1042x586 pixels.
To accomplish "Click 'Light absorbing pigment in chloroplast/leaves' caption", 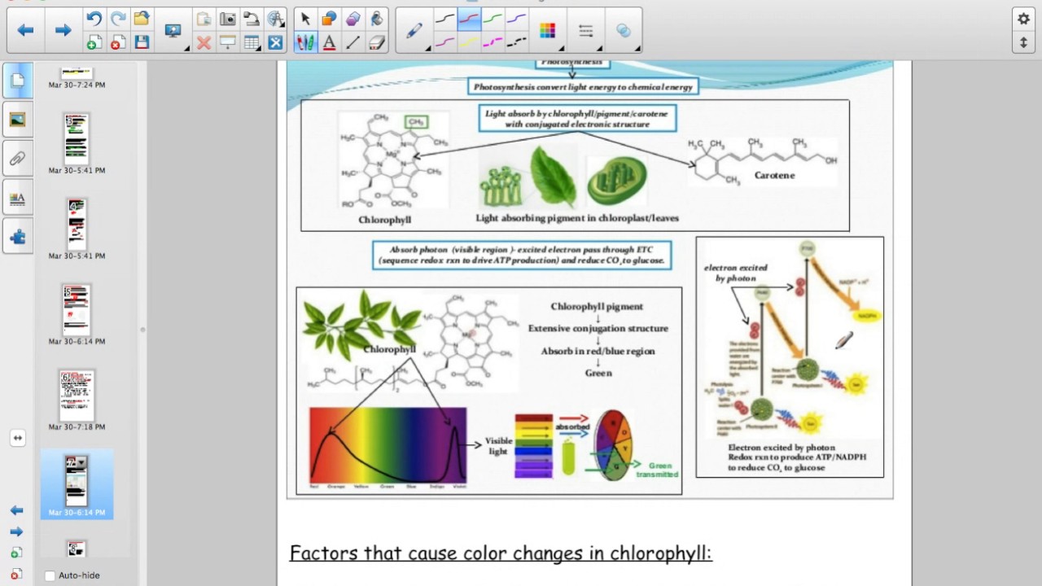I will tap(577, 218).
